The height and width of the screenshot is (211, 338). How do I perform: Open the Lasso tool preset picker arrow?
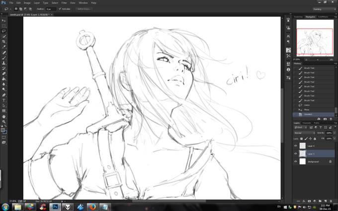(x=10, y=9)
